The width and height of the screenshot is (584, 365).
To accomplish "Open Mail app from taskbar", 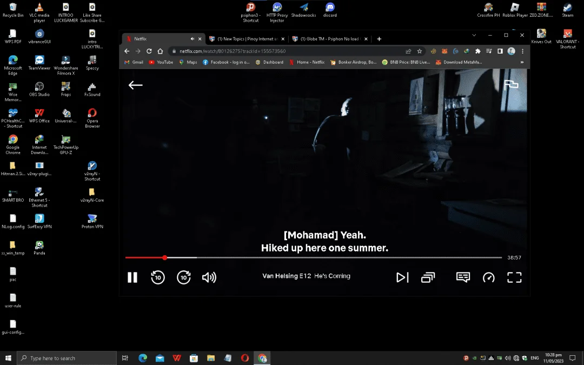I will coord(160,358).
